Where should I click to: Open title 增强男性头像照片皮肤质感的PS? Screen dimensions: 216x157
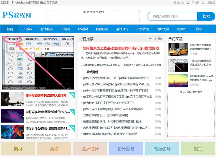click(48, 129)
